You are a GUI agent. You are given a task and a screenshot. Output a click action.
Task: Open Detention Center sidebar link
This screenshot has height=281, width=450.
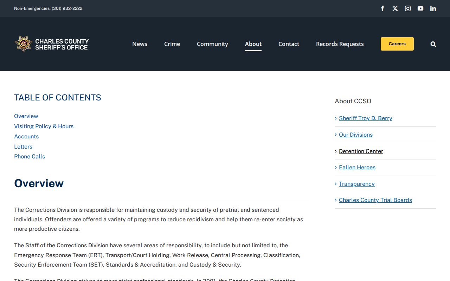(361, 151)
